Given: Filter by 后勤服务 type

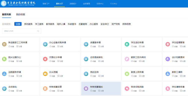Looking at the screenshot, I should coord(83,24).
